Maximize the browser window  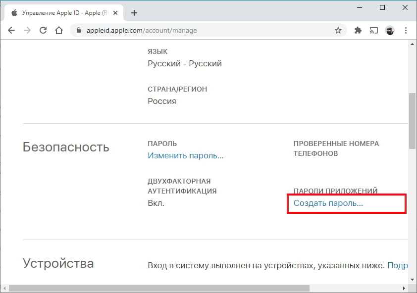point(382,7)
